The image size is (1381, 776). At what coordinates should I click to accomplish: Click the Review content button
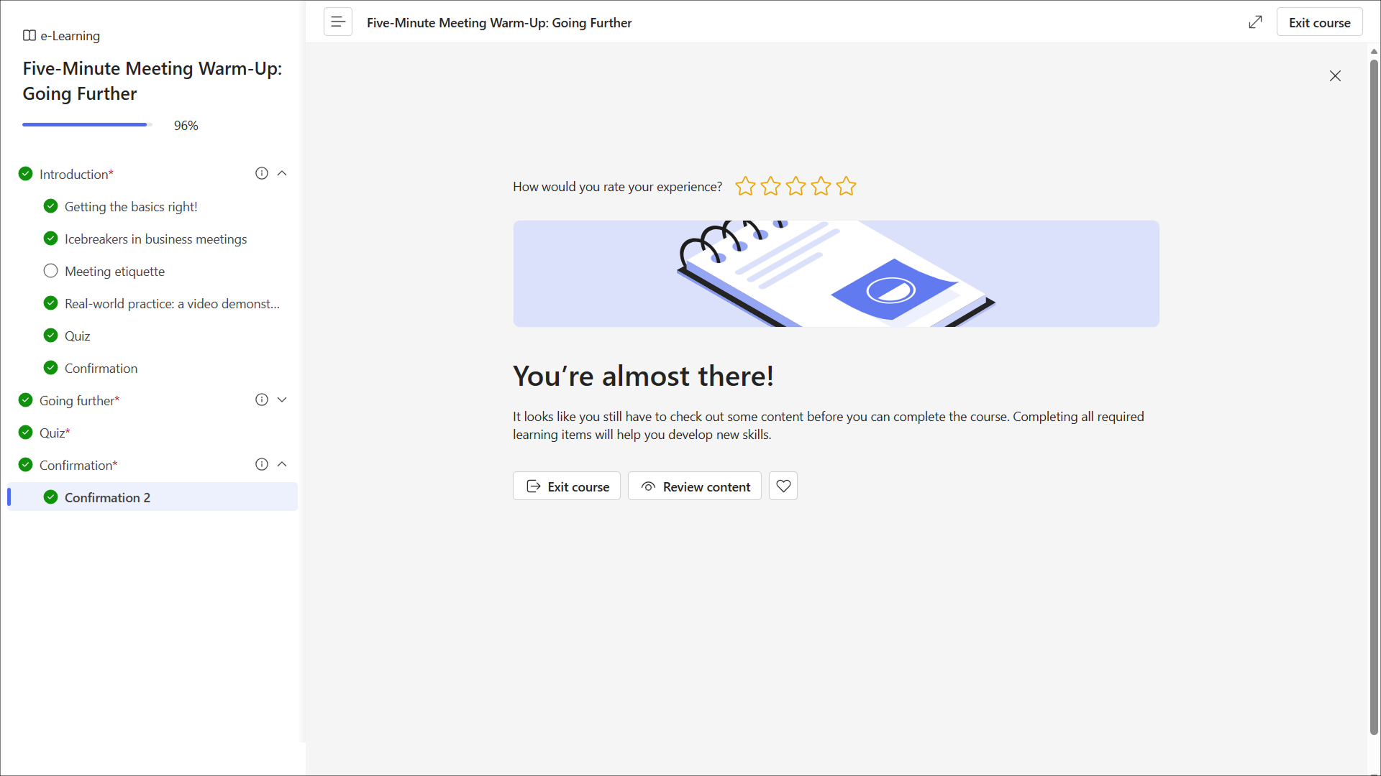coord(694,486)
